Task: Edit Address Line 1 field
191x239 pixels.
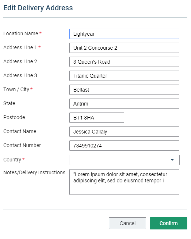Action: coord(124,48)
